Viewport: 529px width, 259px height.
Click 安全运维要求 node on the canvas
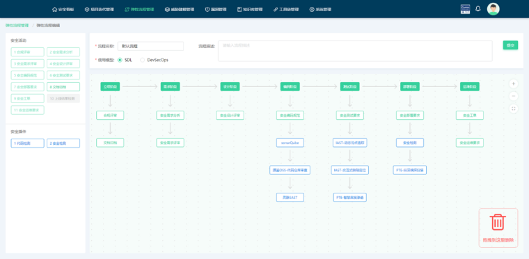tap(470, 143)
